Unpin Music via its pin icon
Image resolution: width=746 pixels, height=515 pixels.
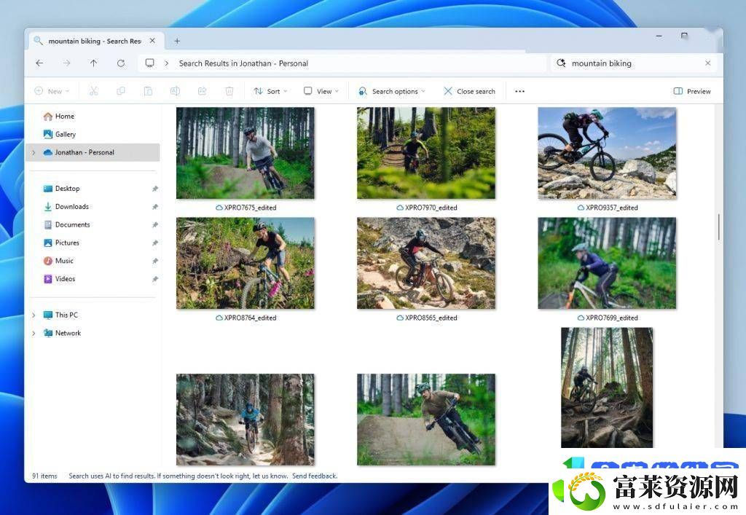(x=154, y=261)
